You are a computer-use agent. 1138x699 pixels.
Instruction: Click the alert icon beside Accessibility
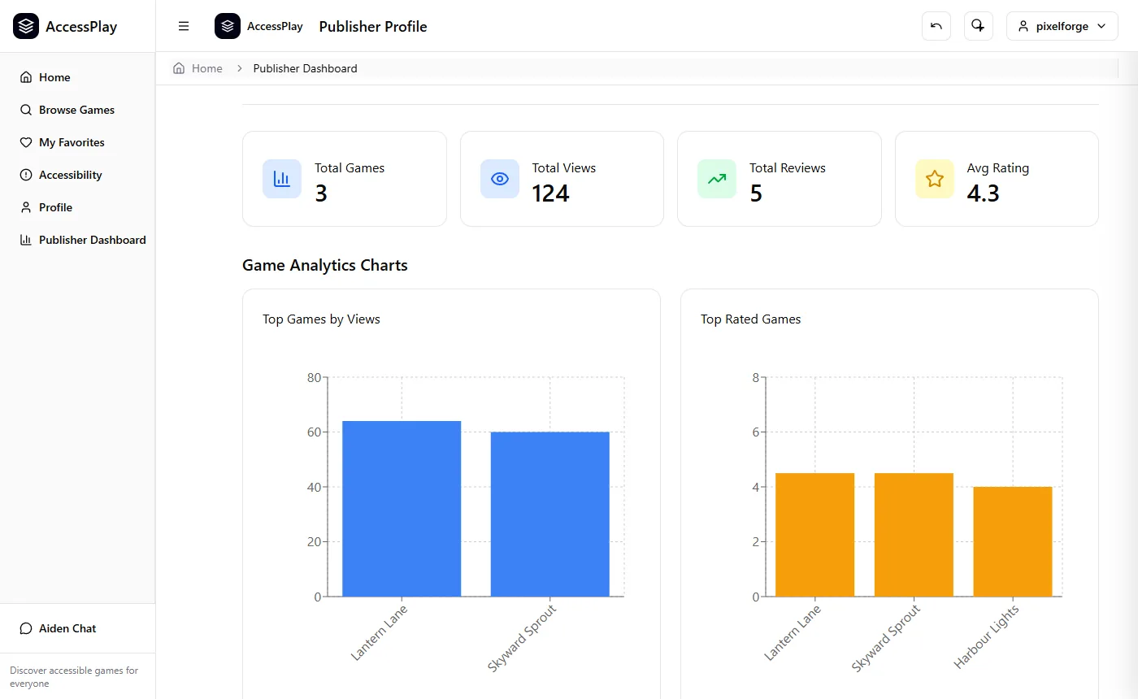pos(26,175)
